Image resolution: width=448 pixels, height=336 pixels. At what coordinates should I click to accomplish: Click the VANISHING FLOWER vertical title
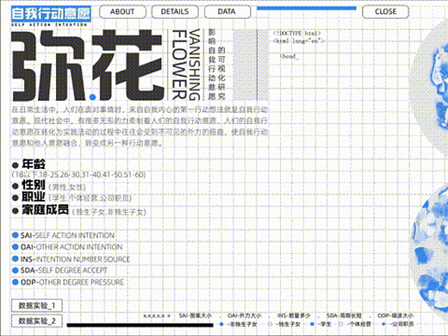coord(186,65)
